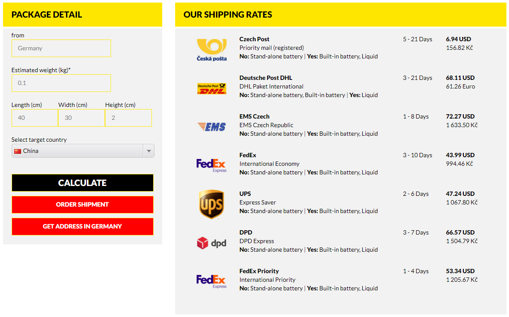This screenshot has width=509, height=317.
Task: Click the FedEx Priority logo
Action: pyautogui.click(x=211, y=281)
